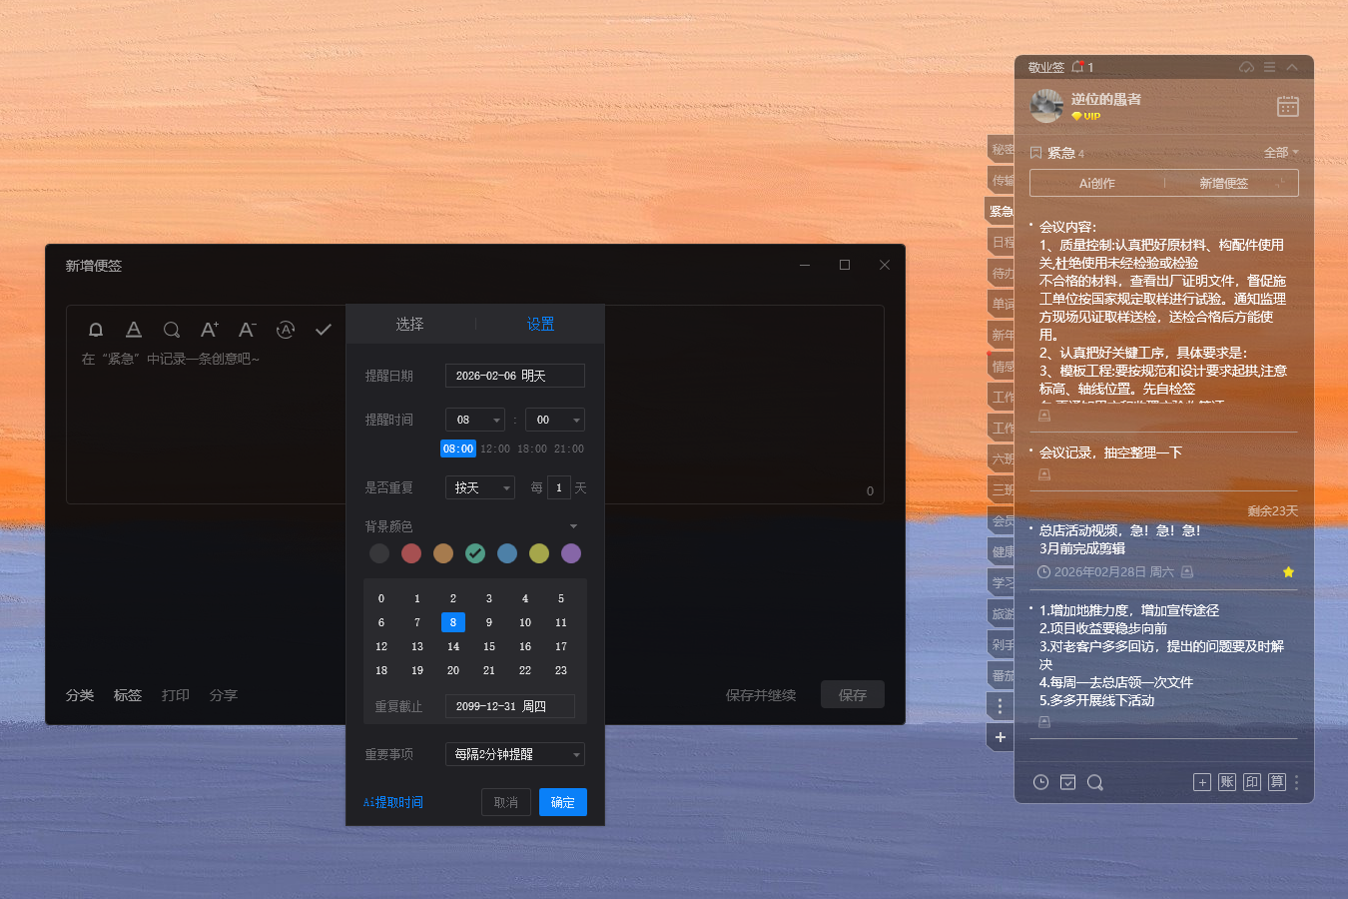Select the reminder bell icon in note editor
The height and width of the screenshot is (899, 1348).
[x=96, y=330]
